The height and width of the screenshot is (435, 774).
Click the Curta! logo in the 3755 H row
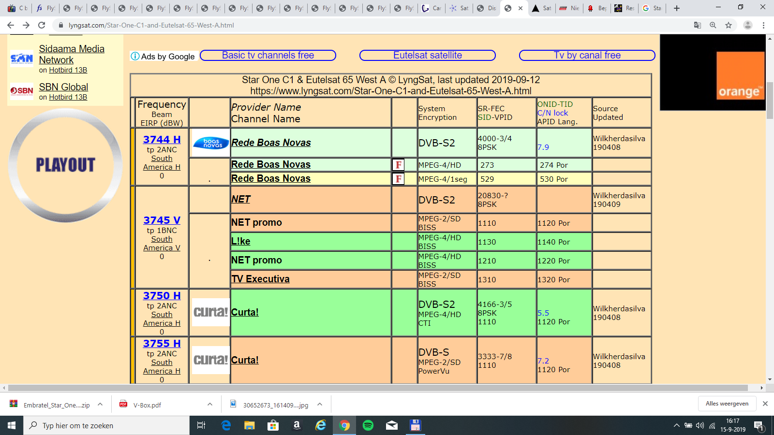[210, 360]
